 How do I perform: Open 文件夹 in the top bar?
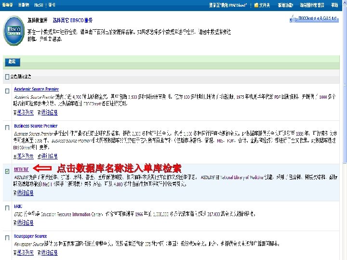click(x=265, y=5)
